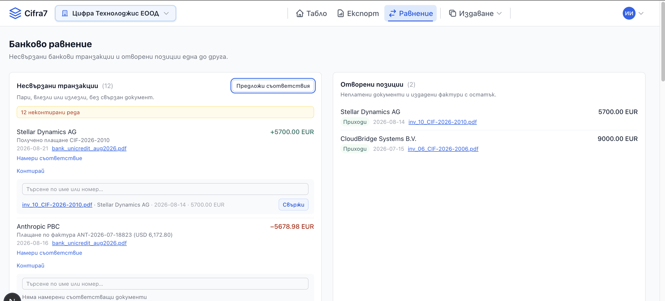
Task: Click the swap arrows icon next to Равнение
Action: [392, 13]
